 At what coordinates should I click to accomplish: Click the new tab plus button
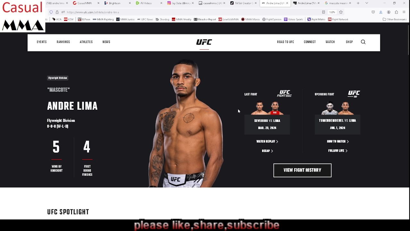pyautogui.click(x=358, y=3)
